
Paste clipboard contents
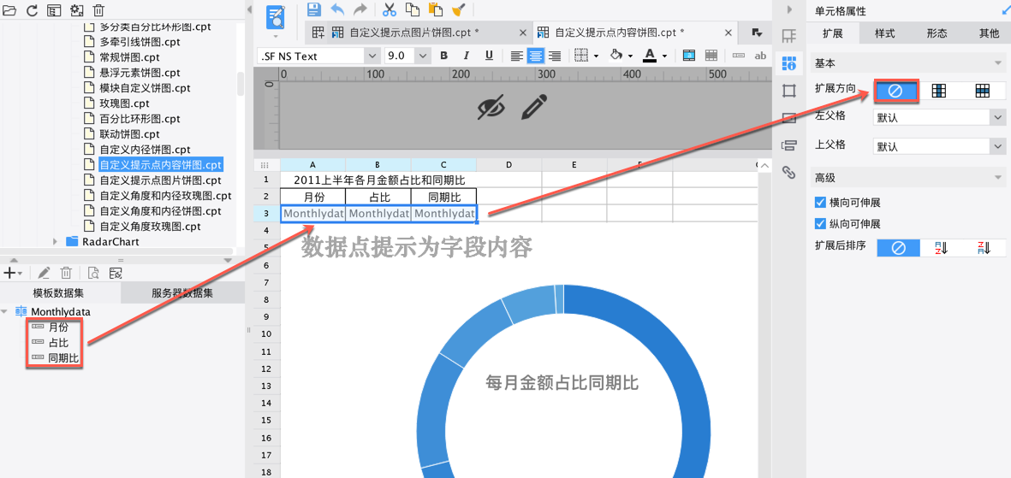[435, 9]
